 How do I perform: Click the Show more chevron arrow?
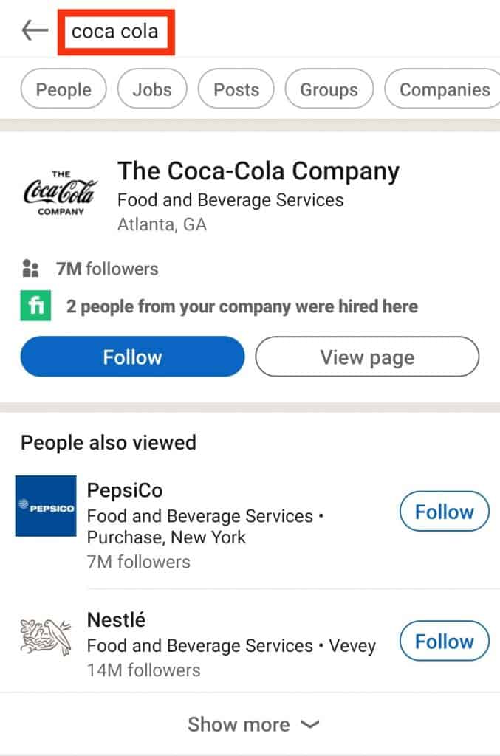tap(309, 725)
